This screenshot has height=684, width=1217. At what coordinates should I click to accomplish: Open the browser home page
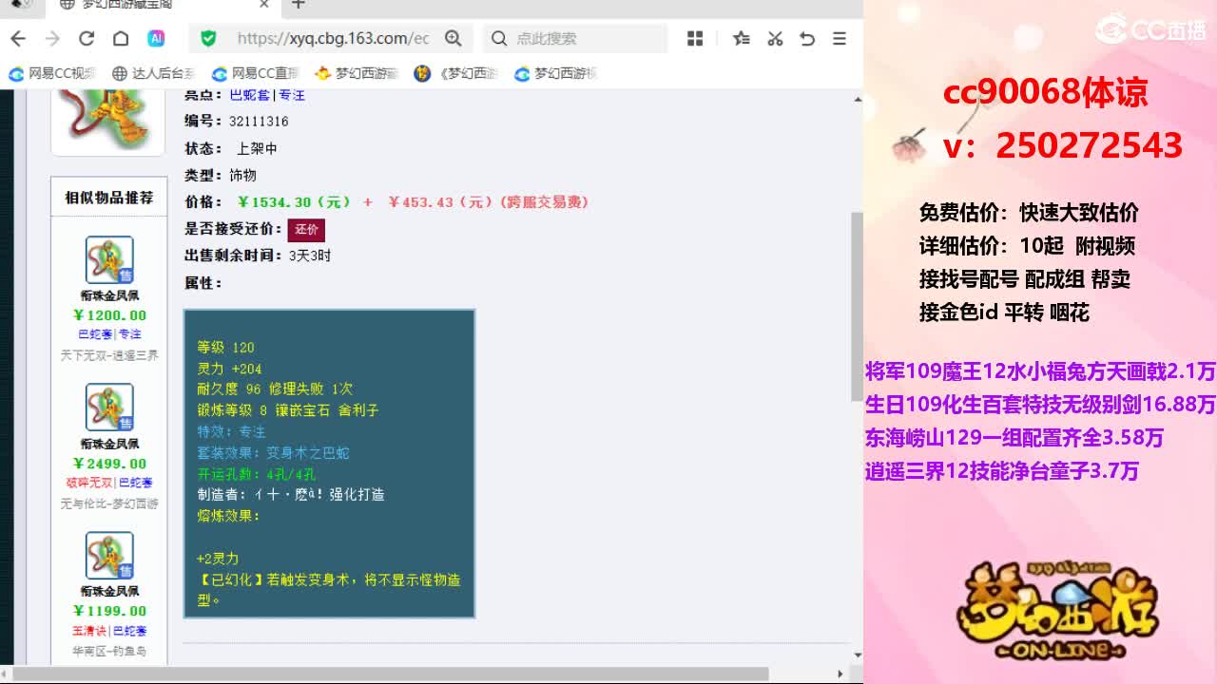(121, 38)
